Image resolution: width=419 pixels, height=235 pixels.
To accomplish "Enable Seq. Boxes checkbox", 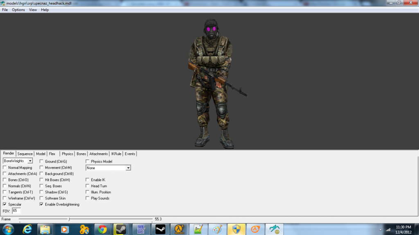I will pos(41,186).
